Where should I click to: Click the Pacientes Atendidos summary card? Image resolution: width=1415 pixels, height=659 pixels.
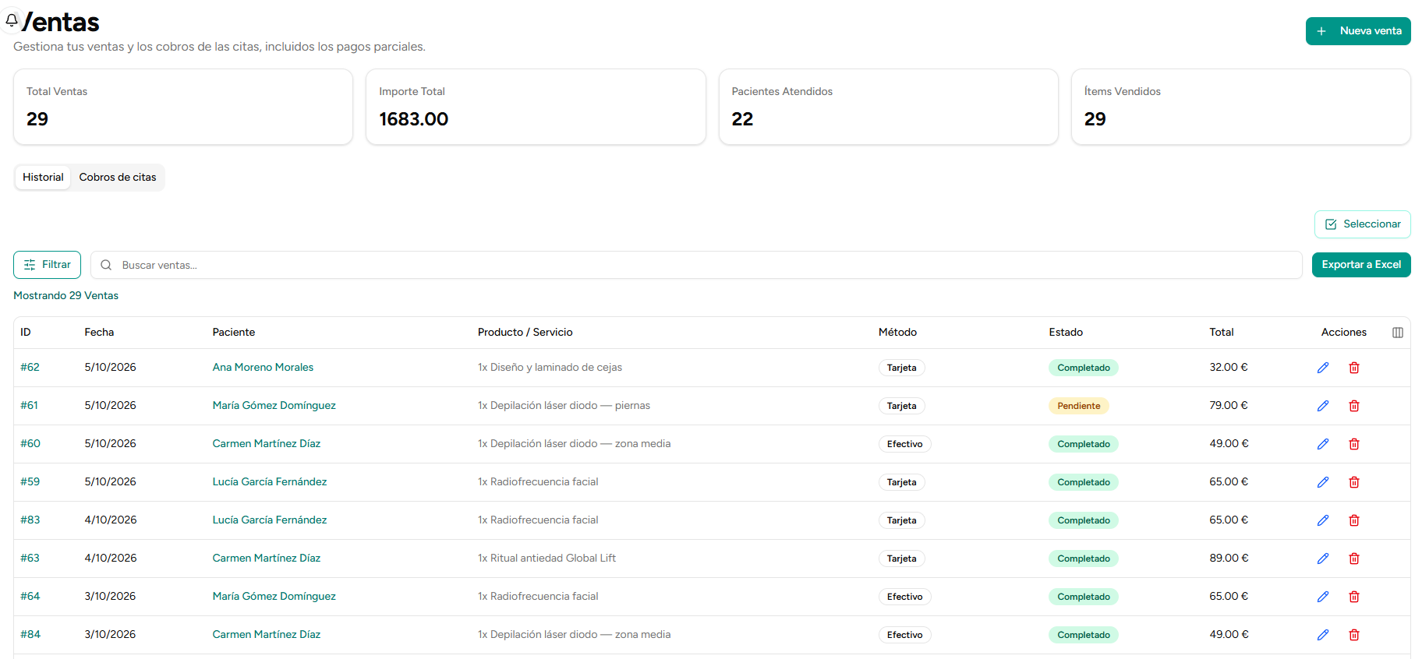(x=888, y=107)
